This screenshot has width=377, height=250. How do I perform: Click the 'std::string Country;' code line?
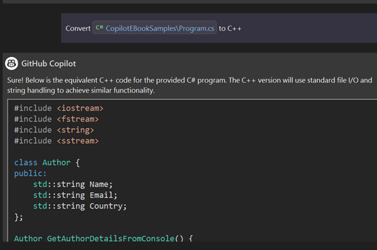[80, 206]
